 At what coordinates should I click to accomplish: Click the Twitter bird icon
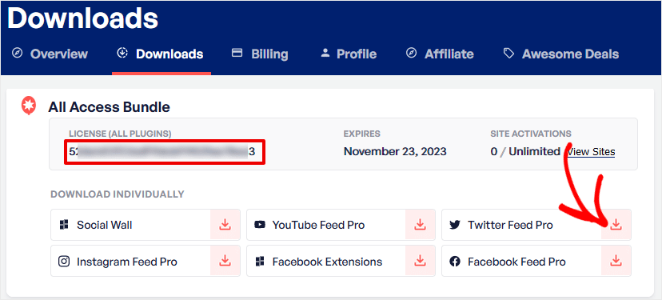(454, 226)
